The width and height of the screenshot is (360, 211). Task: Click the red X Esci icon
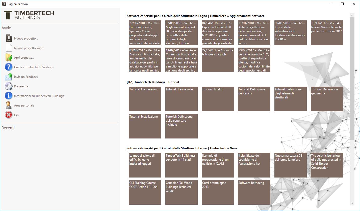click(9, 115)
